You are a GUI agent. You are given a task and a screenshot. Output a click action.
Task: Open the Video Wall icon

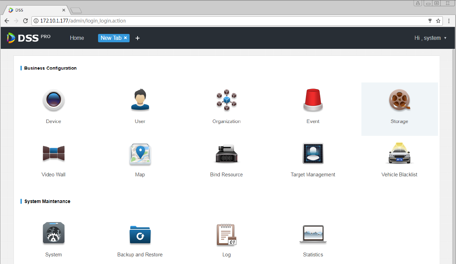53,153
